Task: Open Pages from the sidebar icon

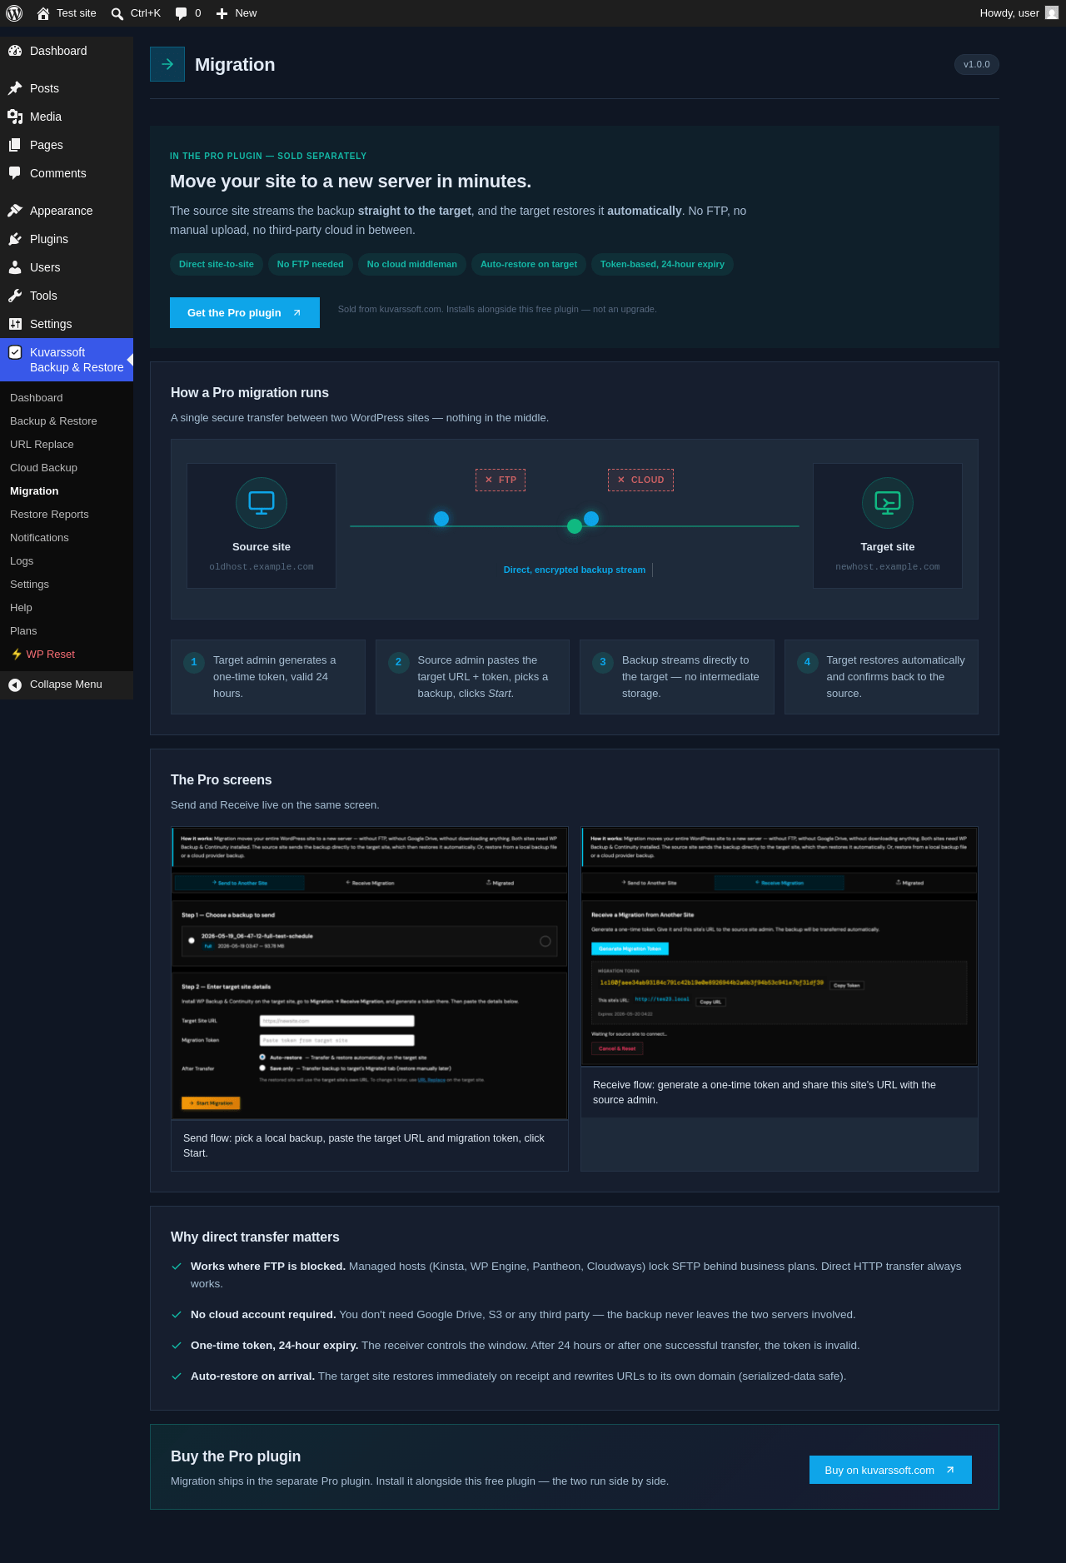Action: coord(15,145)
